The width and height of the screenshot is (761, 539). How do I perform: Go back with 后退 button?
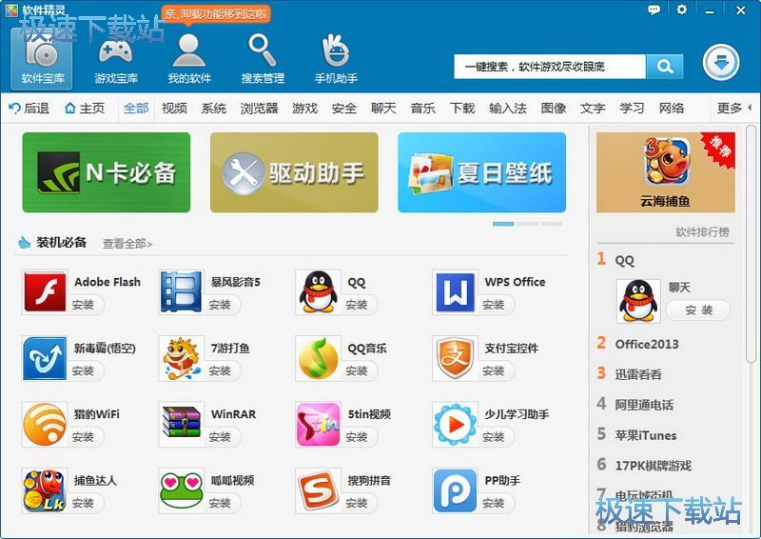click(29, 108)
